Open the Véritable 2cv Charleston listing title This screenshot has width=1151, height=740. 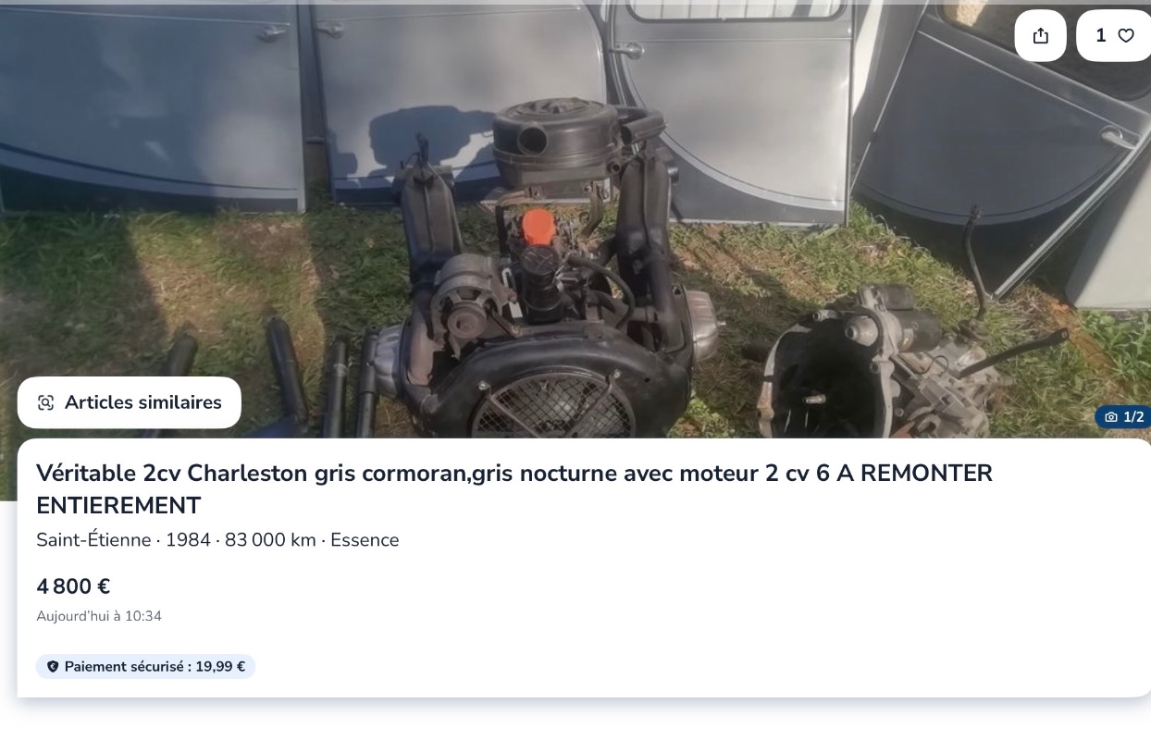click(514, 489)
